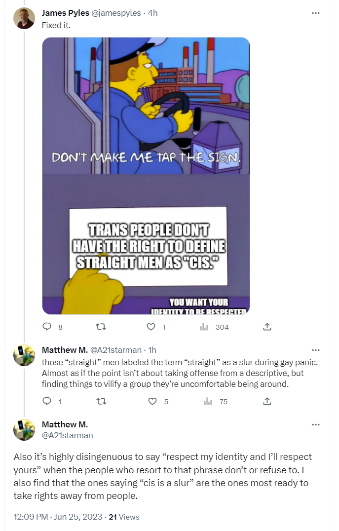Reply to Matthew M.'s first tweet
The width and height of the screenshot is (339, 531).
click(x=48, y=401)
